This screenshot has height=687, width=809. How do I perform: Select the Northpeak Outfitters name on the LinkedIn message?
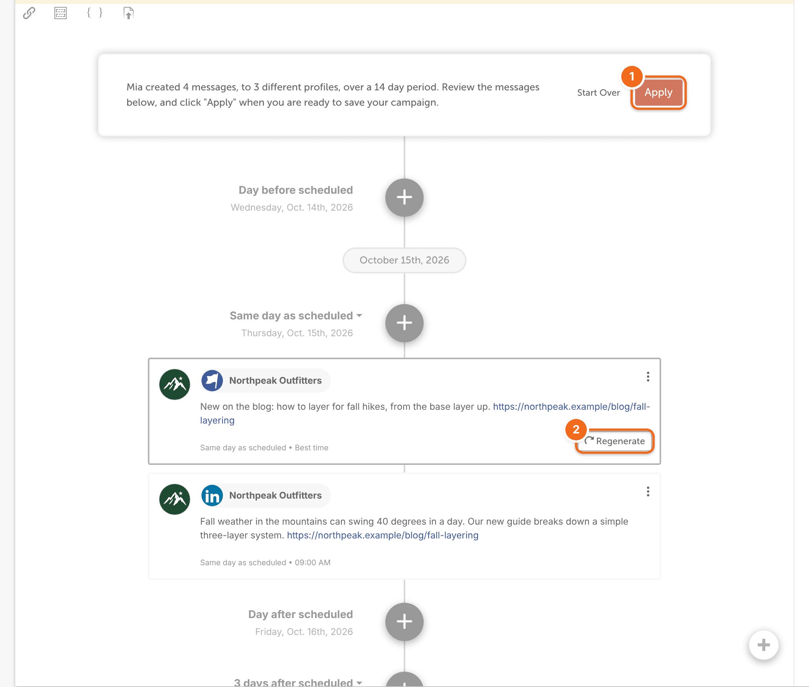coord(275,496)
